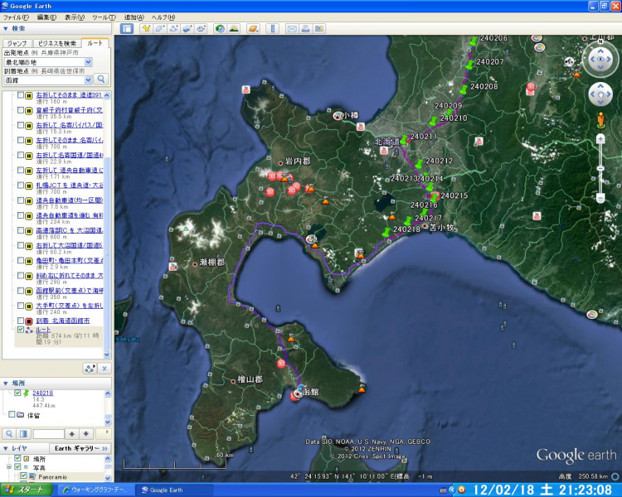Collapse the 写真 layer tree node
Image resolution: width=622 pixels, height=497 pixels.
pos(9,467)
